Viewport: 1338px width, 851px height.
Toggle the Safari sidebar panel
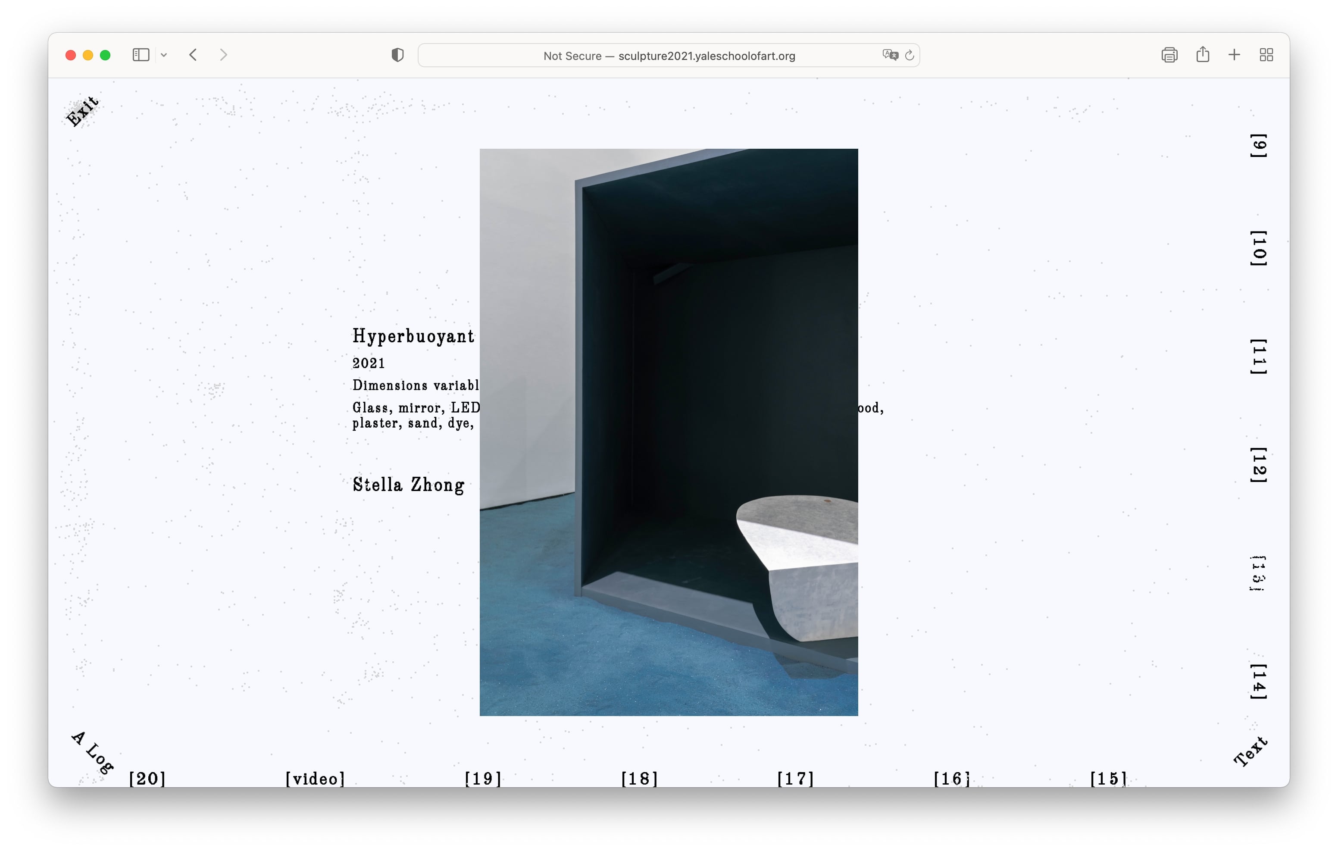[x=141, y=55]
